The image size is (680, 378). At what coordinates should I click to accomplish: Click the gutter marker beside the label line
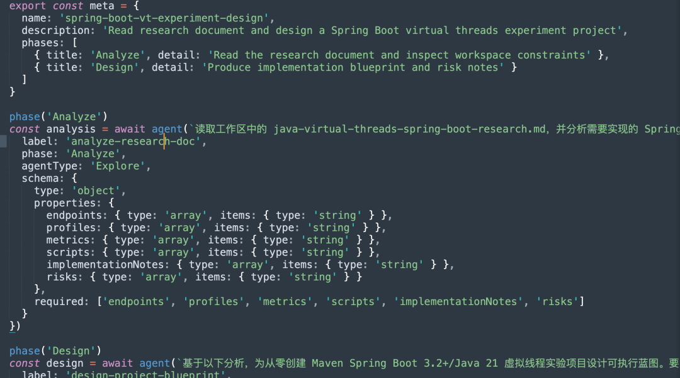(x=3, y=142)
